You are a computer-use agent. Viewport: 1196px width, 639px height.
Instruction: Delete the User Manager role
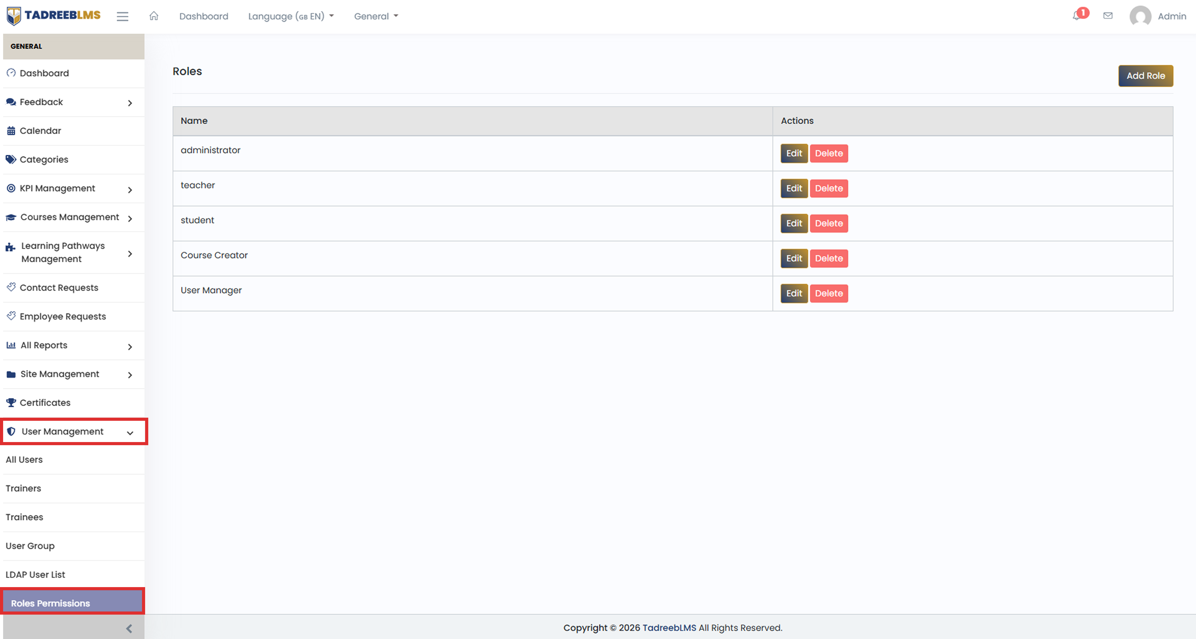(829, 293)
